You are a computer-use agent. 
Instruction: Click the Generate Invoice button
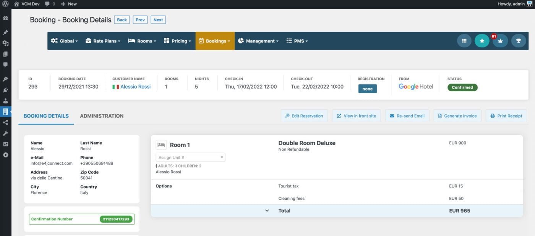coord(457,116)
